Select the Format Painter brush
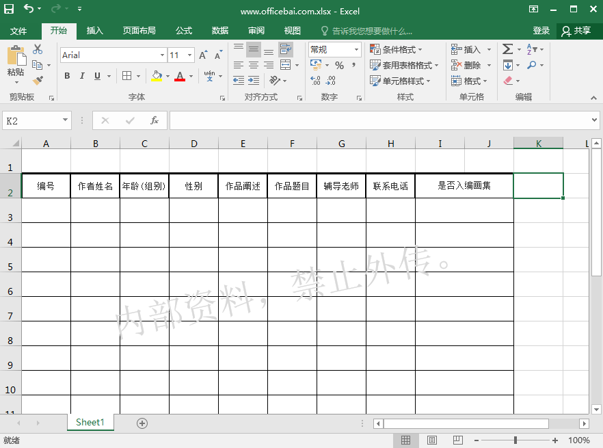Screen dimensions: 603x448 pos(38,81)
